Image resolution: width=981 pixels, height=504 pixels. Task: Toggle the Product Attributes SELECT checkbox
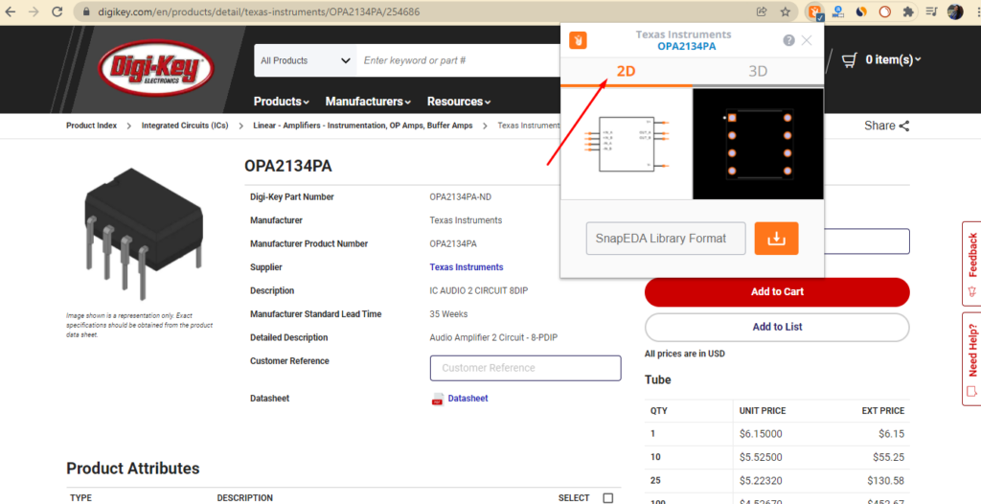point(608,498)
